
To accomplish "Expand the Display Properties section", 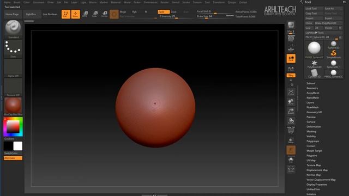I will tap(317, 185).
